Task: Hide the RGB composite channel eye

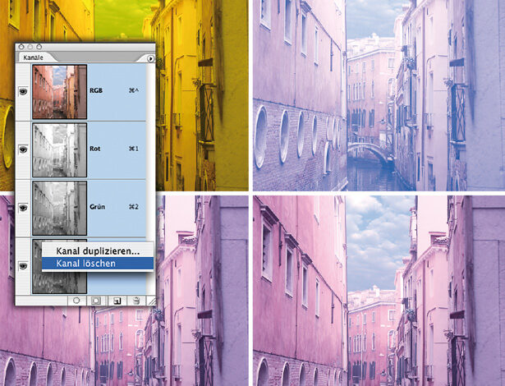Action: (23, 91)
